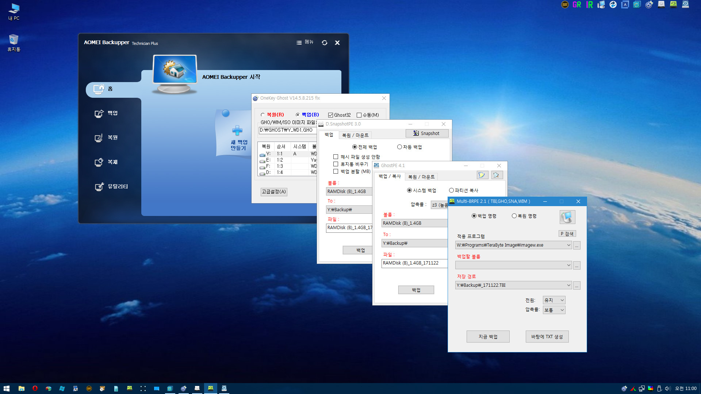Click the network tray icon
The width and height of the screenshot is (701, 394).
[x=642, y=389]
